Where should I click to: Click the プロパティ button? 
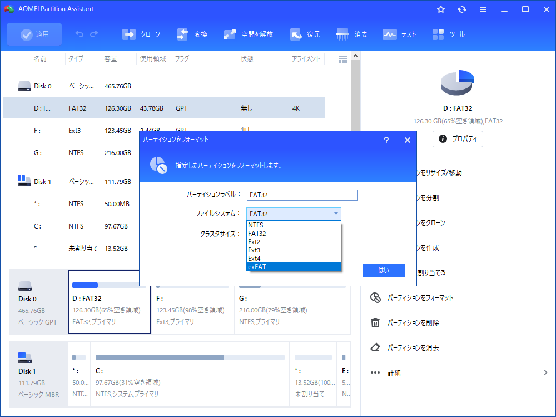[458, 138]
